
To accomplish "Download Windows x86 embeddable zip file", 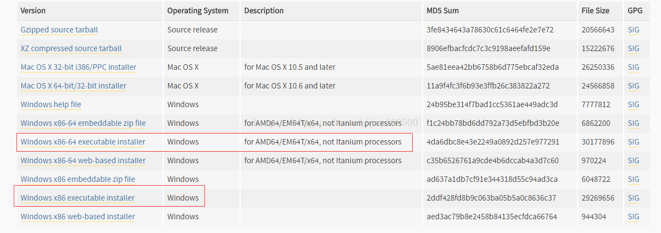I will pos(77,179).
